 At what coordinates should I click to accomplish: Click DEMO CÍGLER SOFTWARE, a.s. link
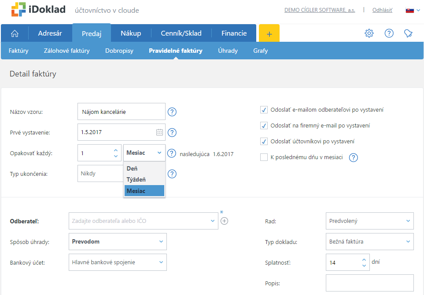(320, 10)
